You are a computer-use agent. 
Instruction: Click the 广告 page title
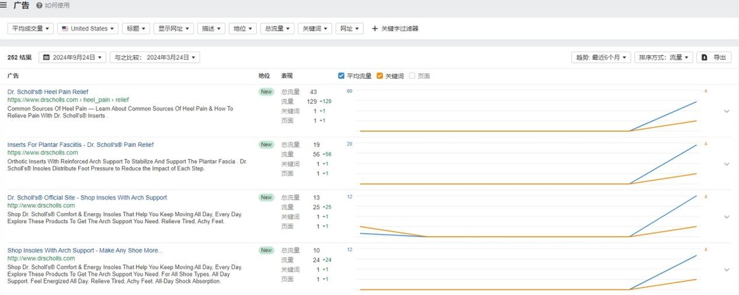tap(21, 6)
